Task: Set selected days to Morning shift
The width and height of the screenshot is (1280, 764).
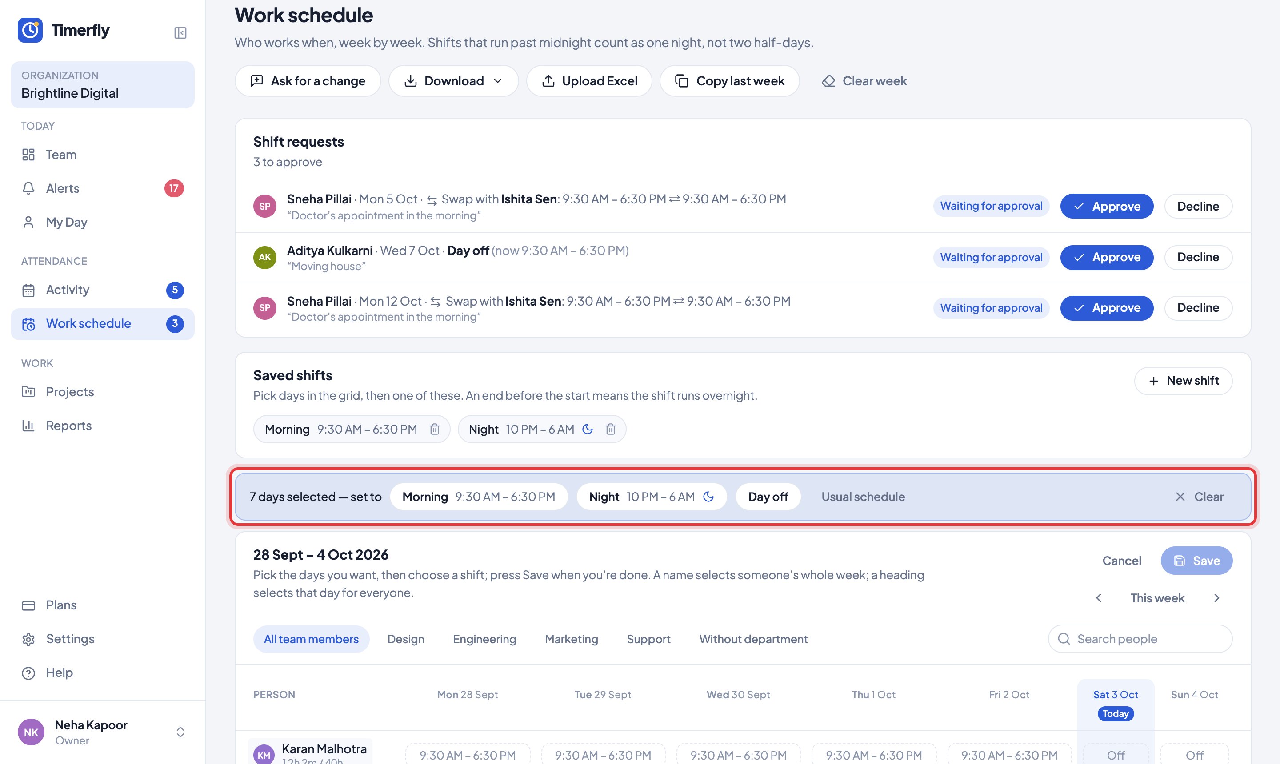Action: 479,497
